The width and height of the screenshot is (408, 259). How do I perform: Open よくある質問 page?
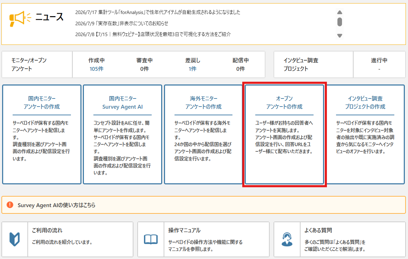click(x=340, y=239)
